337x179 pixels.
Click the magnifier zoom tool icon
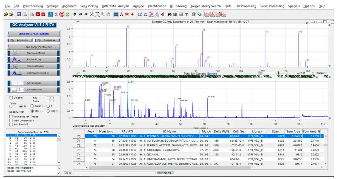click(x=103, y=14)
